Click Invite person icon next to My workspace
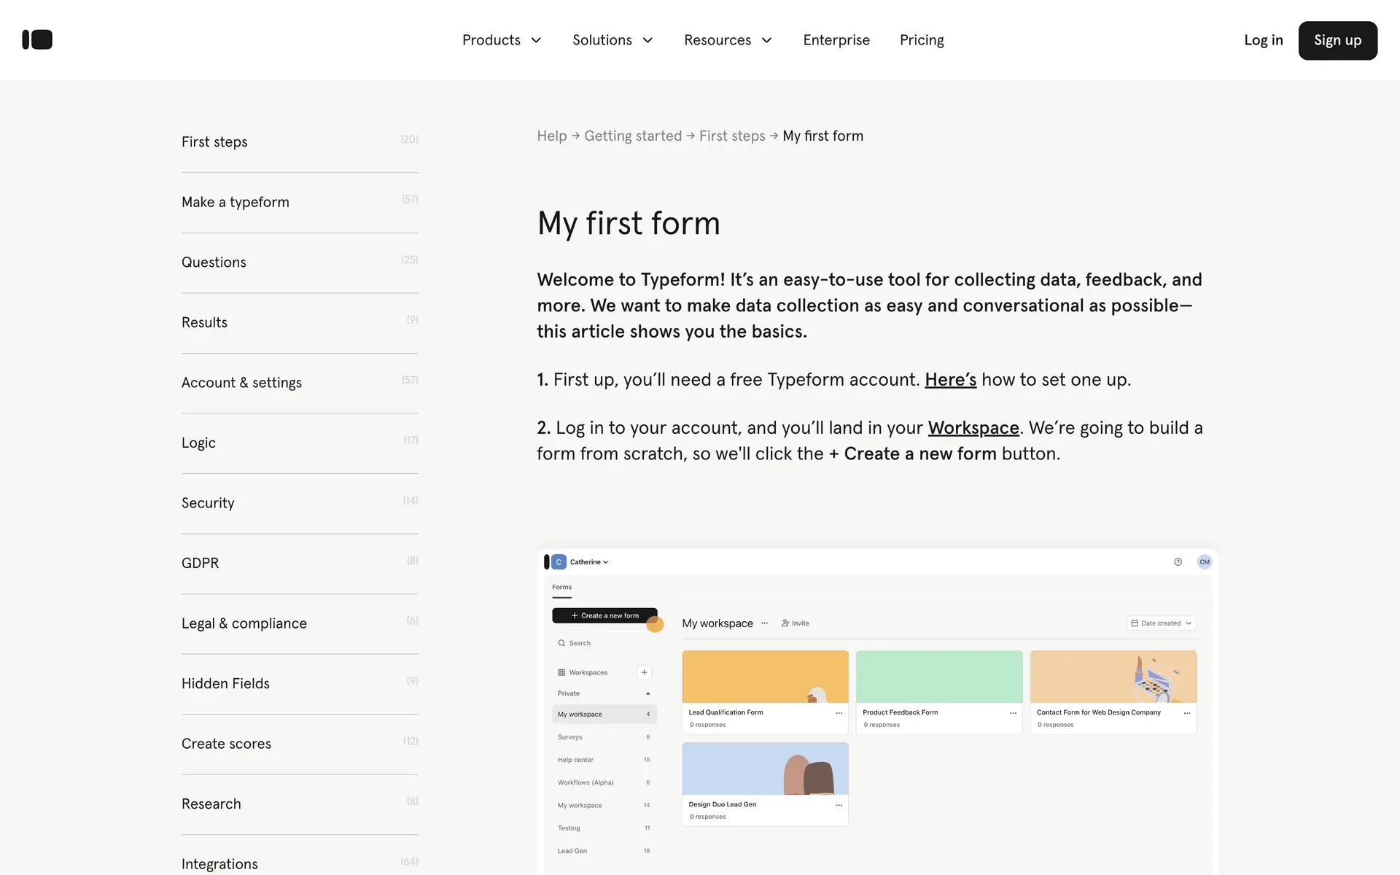The height and width of the screenshot is (875, 1400). (785, 623)
